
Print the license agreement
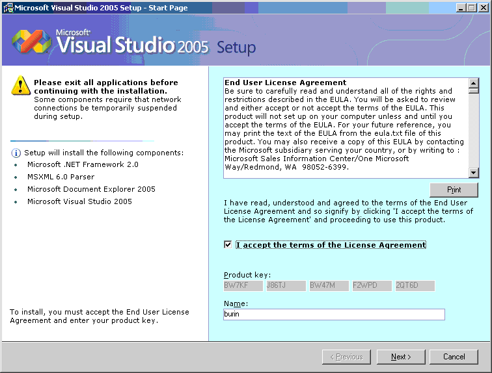pos(454,190)
